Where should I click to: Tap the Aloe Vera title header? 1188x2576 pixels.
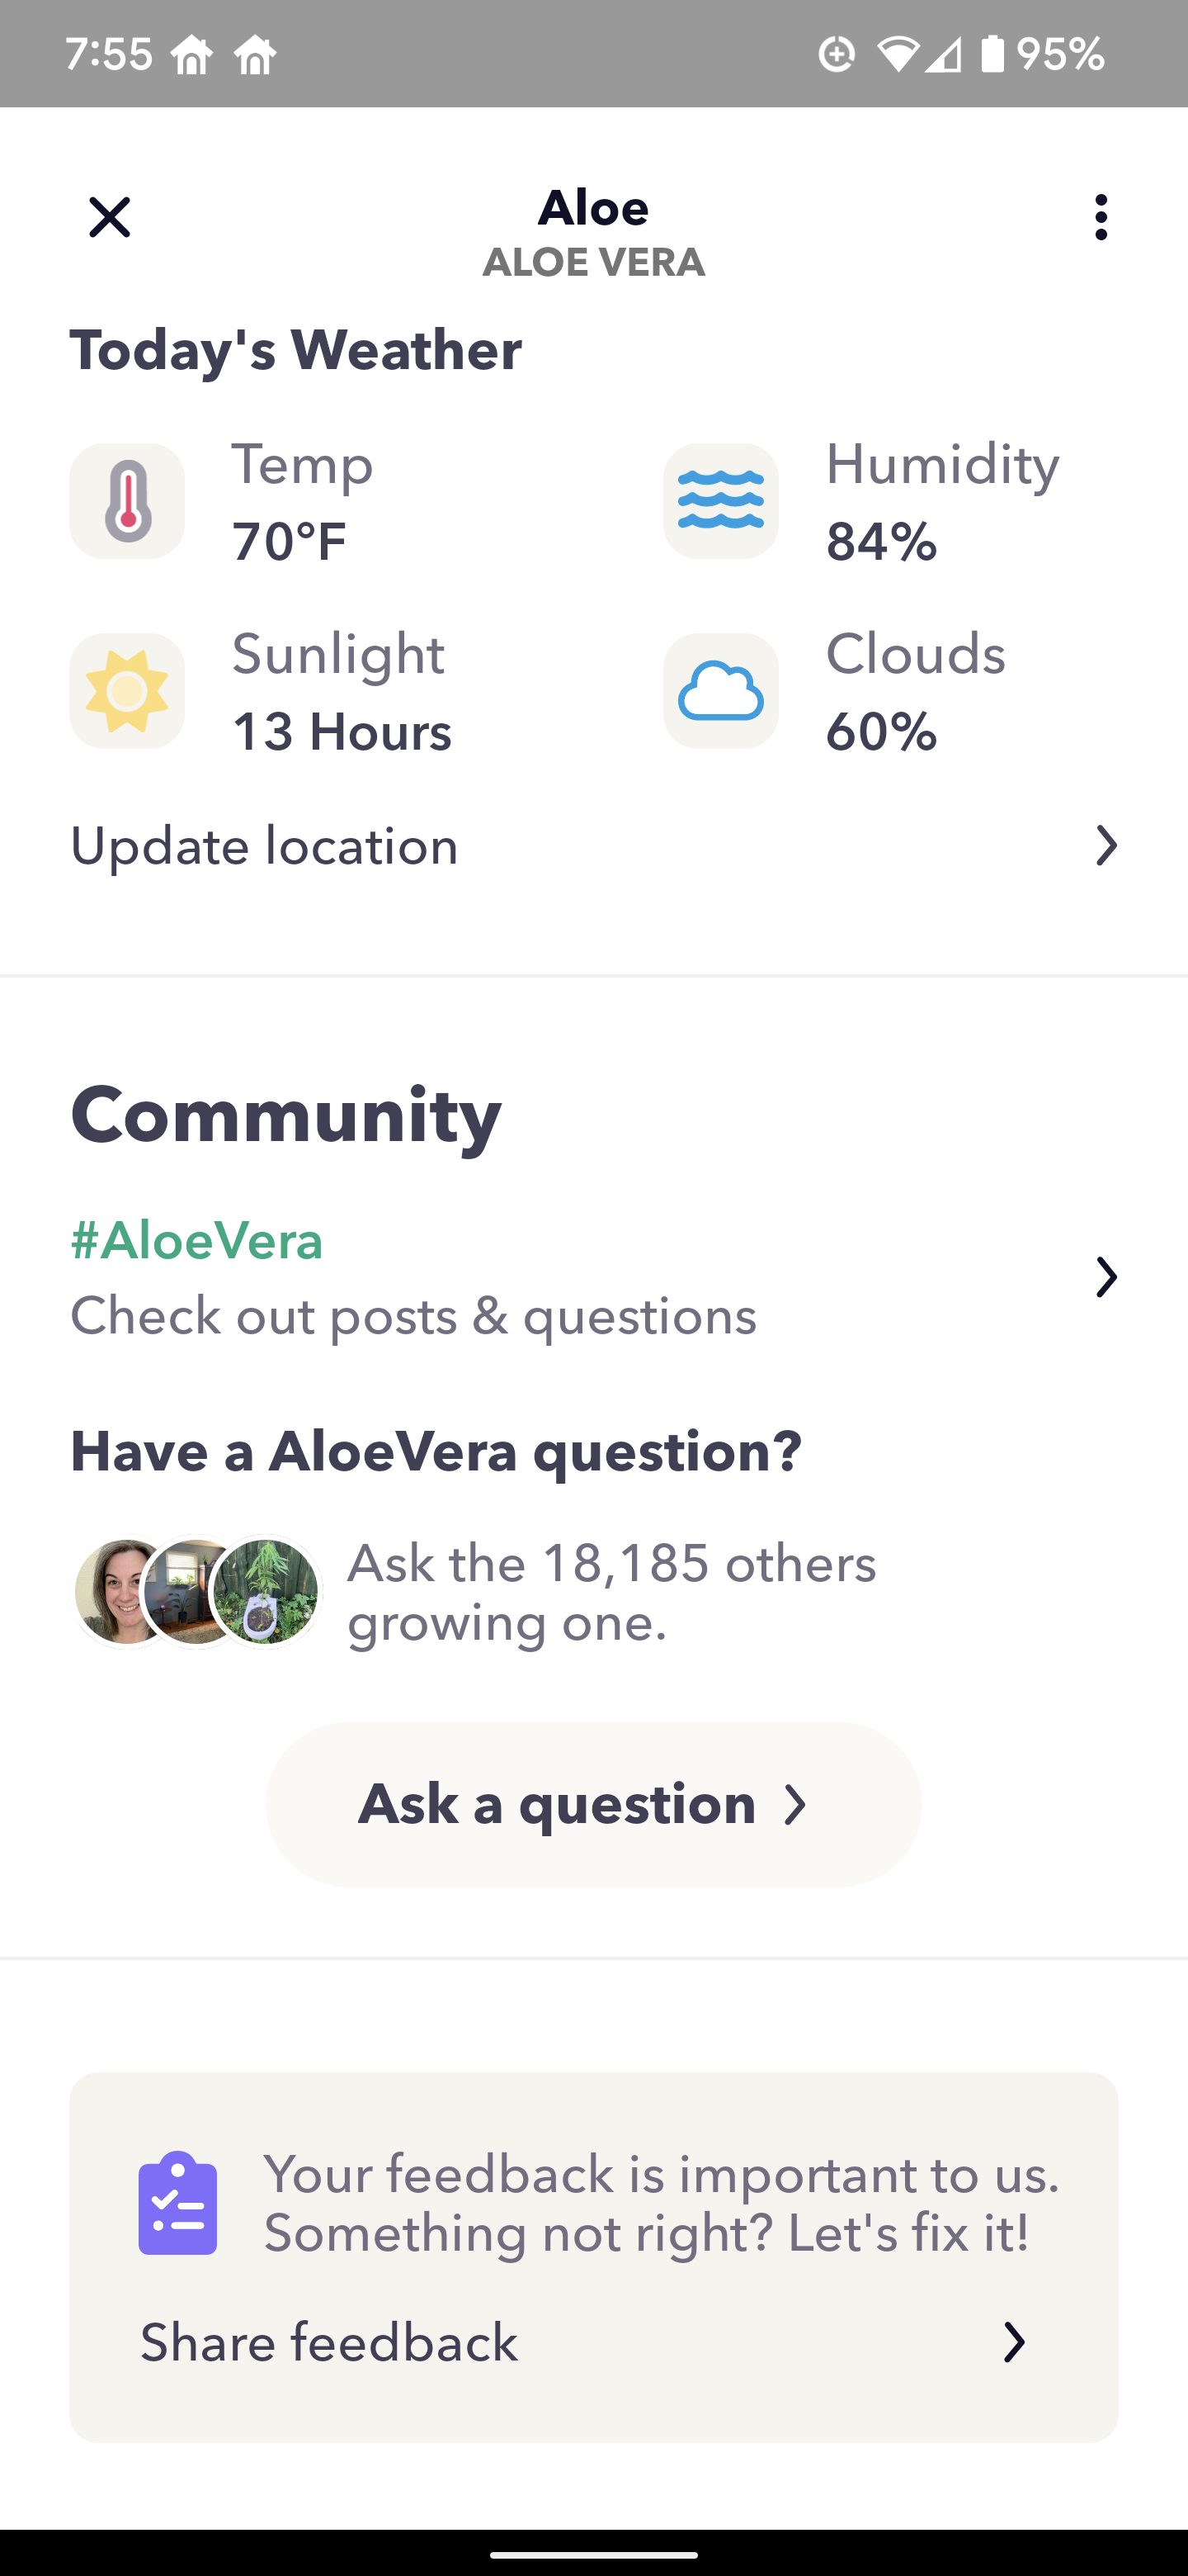[593, 232]
